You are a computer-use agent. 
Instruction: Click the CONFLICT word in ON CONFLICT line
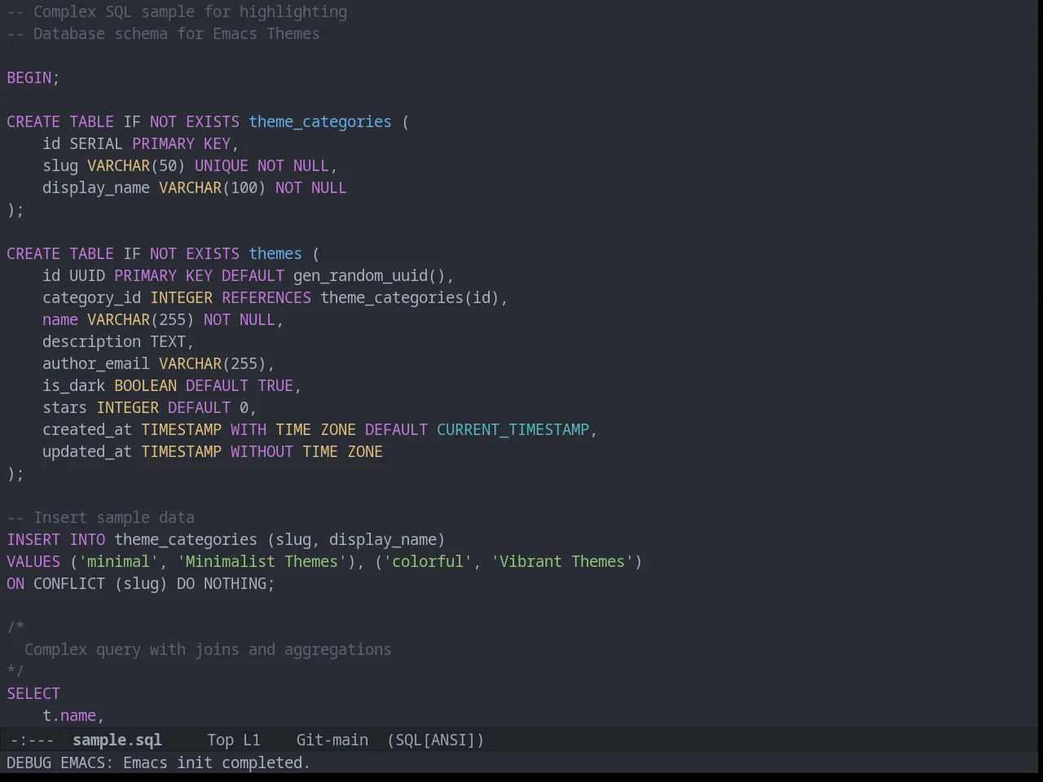pos(69,583)
